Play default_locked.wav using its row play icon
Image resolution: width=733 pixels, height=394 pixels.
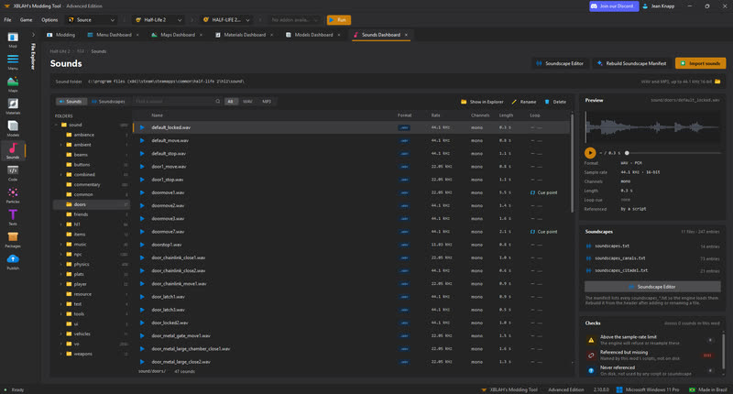point(142,127)
